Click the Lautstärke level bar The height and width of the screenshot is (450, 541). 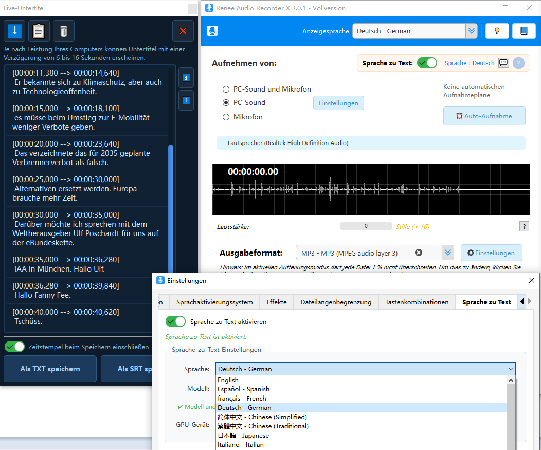point(366,226)
